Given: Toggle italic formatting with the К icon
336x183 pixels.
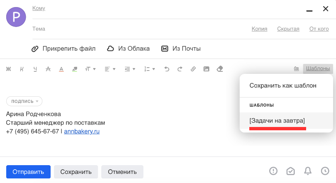Looking at the screenshot, I should point(22,69).
